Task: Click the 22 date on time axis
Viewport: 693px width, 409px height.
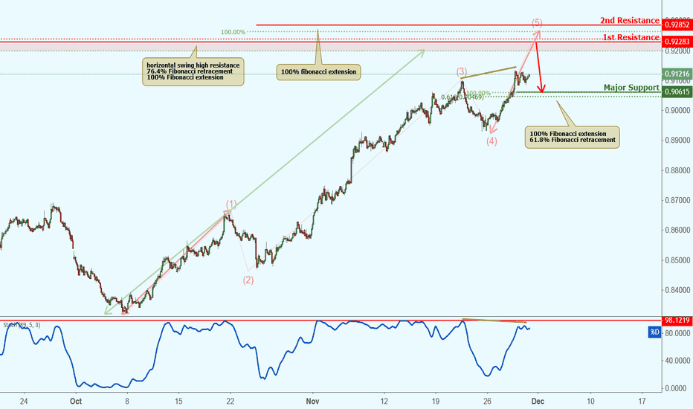Action: (231, 401)
